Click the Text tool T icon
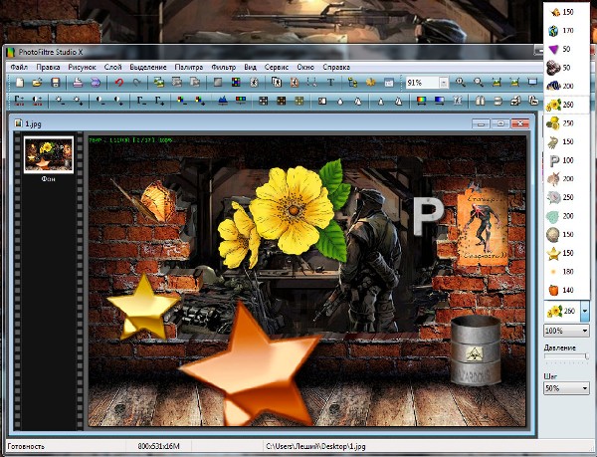 click(329, 82)
